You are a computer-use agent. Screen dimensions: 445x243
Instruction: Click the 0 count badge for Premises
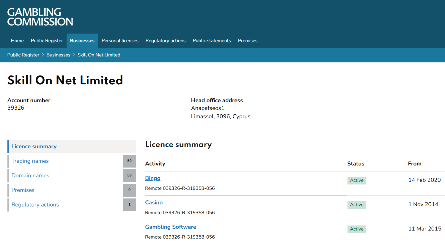click(x=129, y=190)
